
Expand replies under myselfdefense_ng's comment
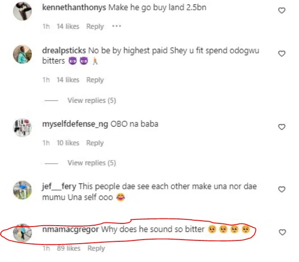91,163
